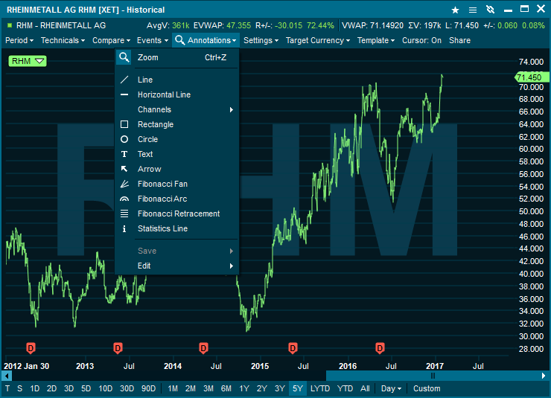The width and height of the screenshot is (551, 398).
Task: Select the 1D time range
Action: click(35, 388)
